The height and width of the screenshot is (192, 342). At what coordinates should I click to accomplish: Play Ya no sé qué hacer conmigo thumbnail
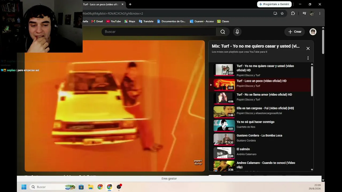[x=224, y=125]
